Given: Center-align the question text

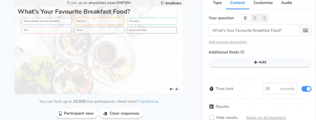Looking at the screenshot, I should tap(255, 18).
